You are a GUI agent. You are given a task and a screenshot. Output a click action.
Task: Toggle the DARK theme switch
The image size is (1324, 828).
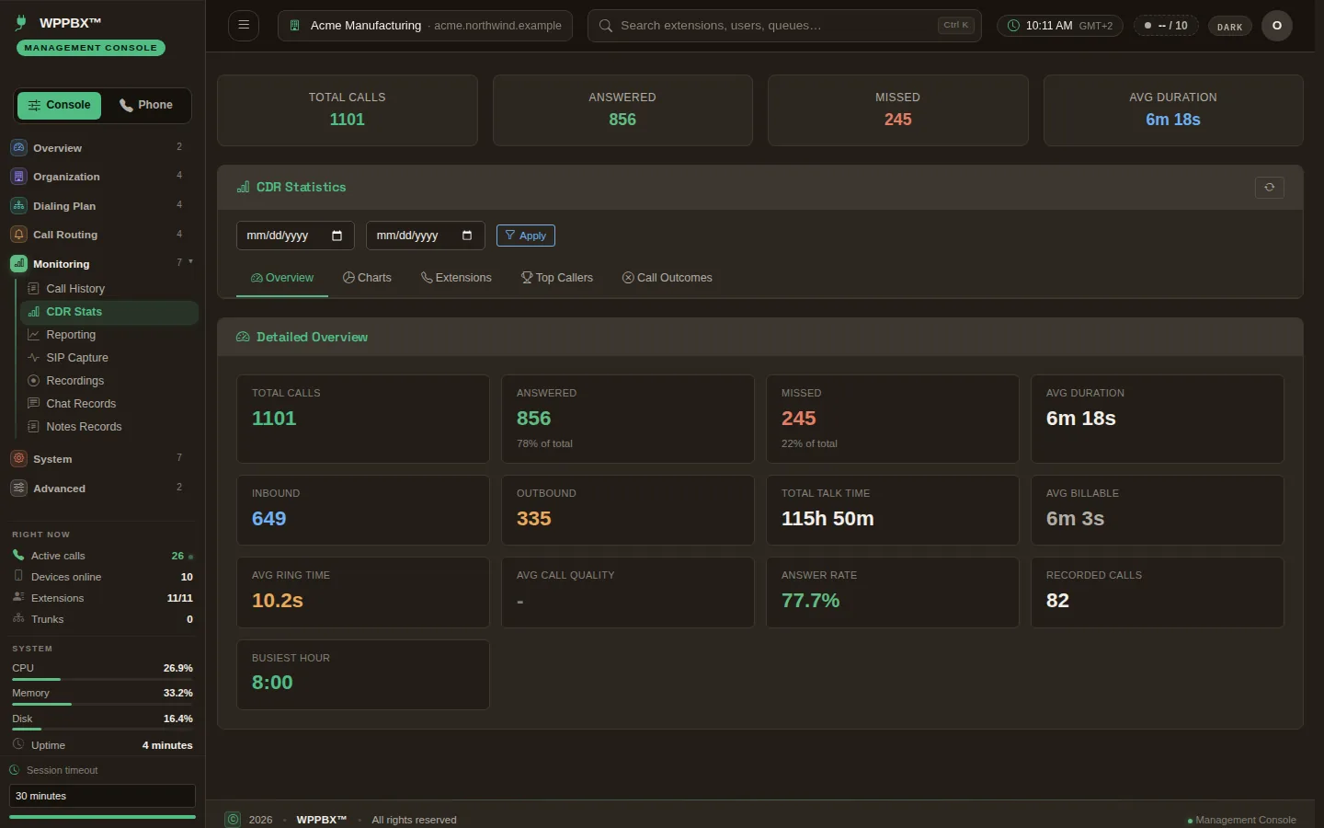1229,27
